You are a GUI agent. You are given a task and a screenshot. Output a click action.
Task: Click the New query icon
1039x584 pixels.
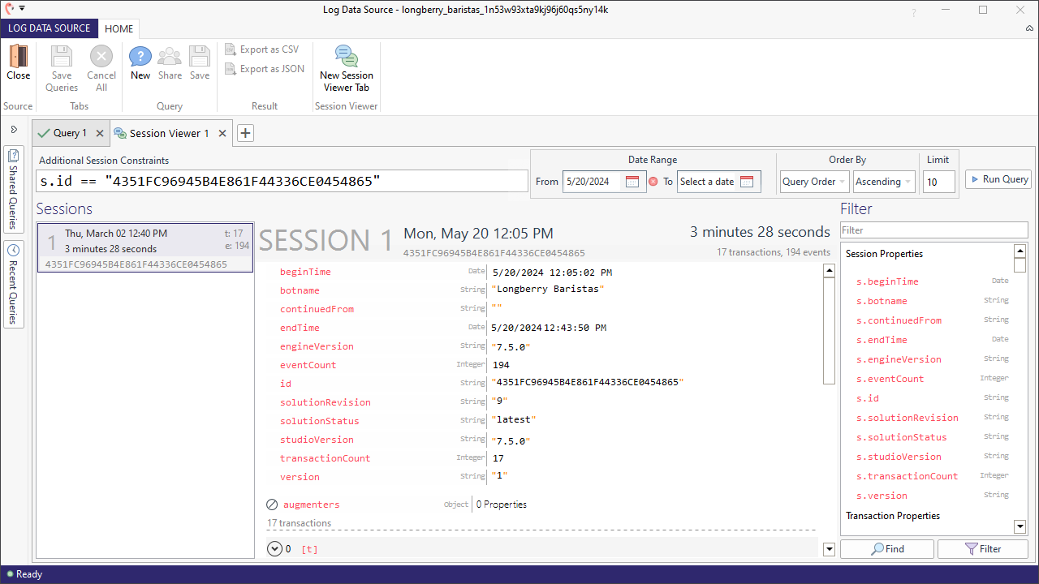pyautogui.click(x=140, y=57)
